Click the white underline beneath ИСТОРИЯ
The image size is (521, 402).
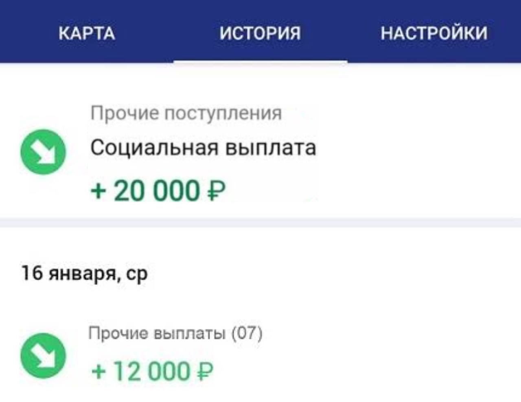pos(260,61)
